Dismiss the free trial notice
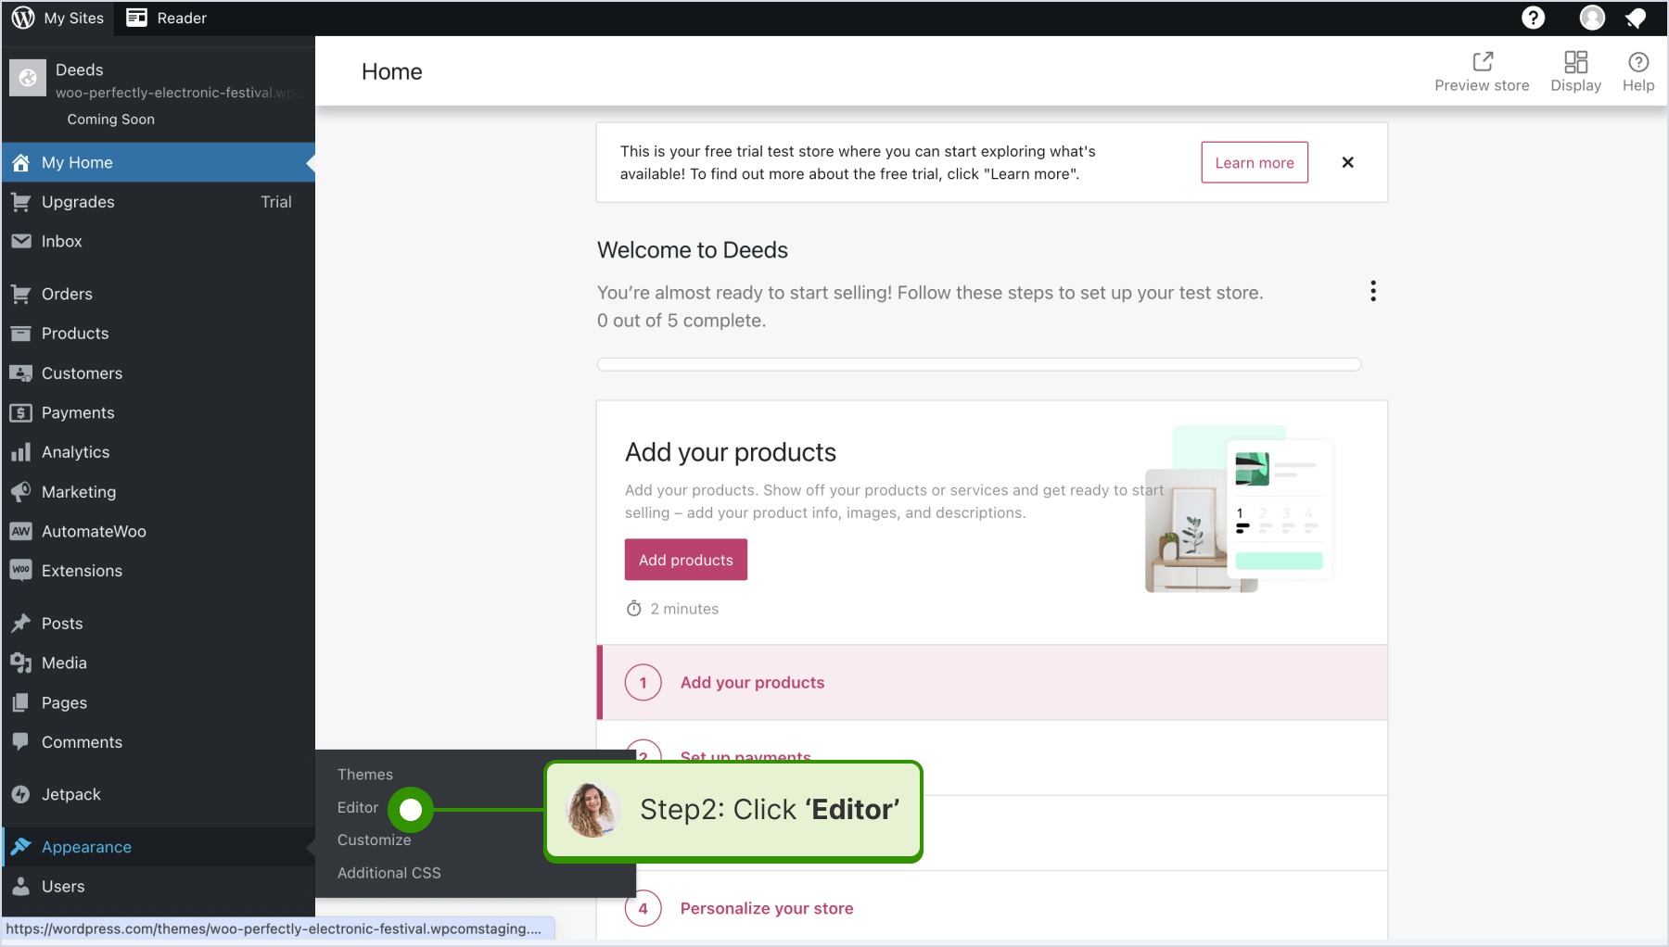This screenshot has width=1669, height=947. [x=1348, y=163]
